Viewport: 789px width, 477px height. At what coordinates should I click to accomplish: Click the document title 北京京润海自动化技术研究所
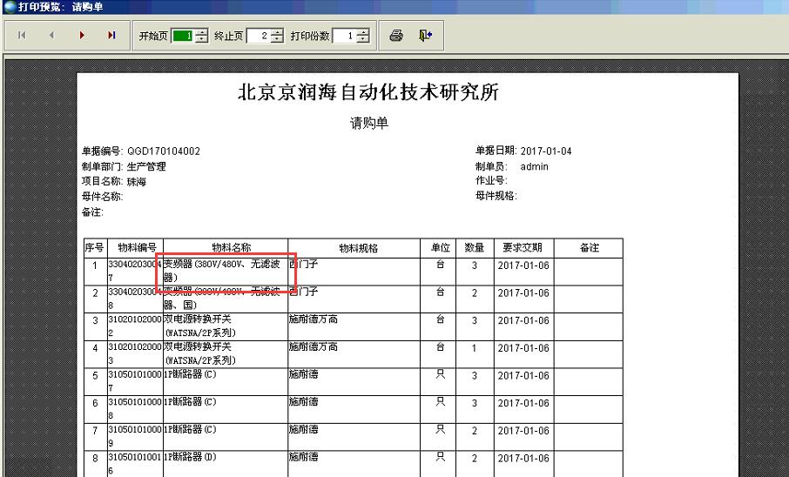(x=368, y=93)
